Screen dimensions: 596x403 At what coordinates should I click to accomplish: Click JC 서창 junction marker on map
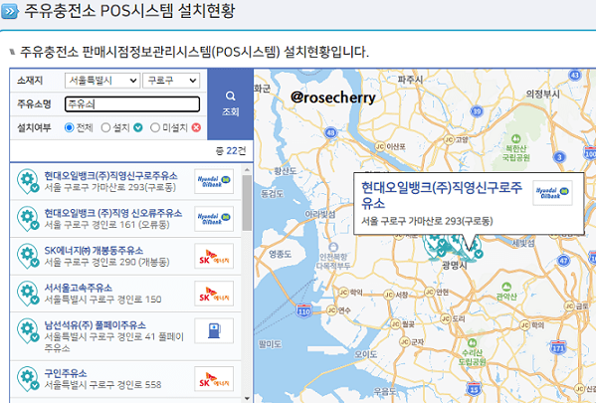click(x=389, y=295)
